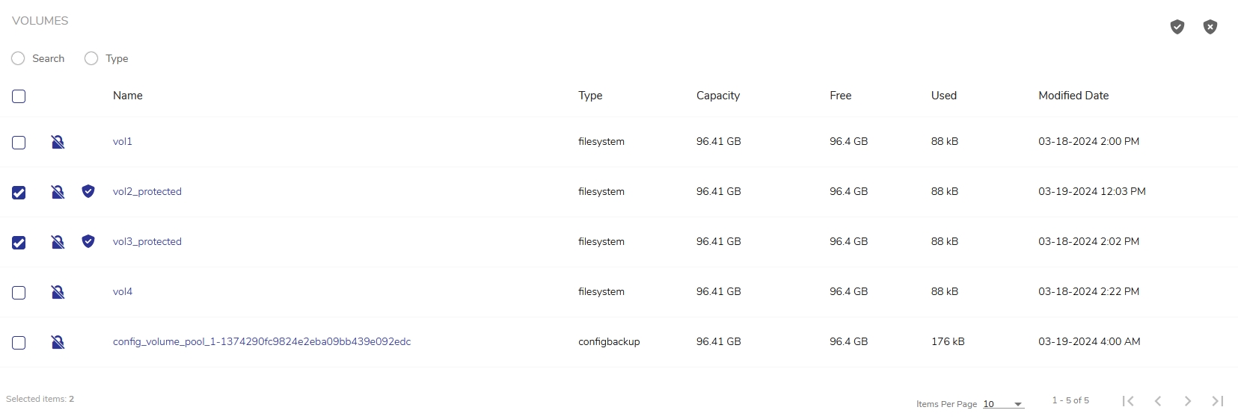The width and height of the screenshot is (1238, 419).
Task: Click the shield icon beside vol3_protected
Action: 88,241
